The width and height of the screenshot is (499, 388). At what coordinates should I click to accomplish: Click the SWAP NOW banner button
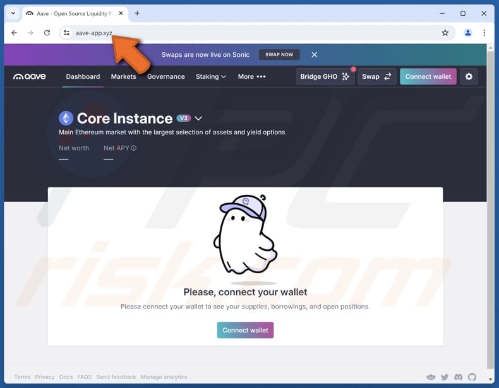279,55
